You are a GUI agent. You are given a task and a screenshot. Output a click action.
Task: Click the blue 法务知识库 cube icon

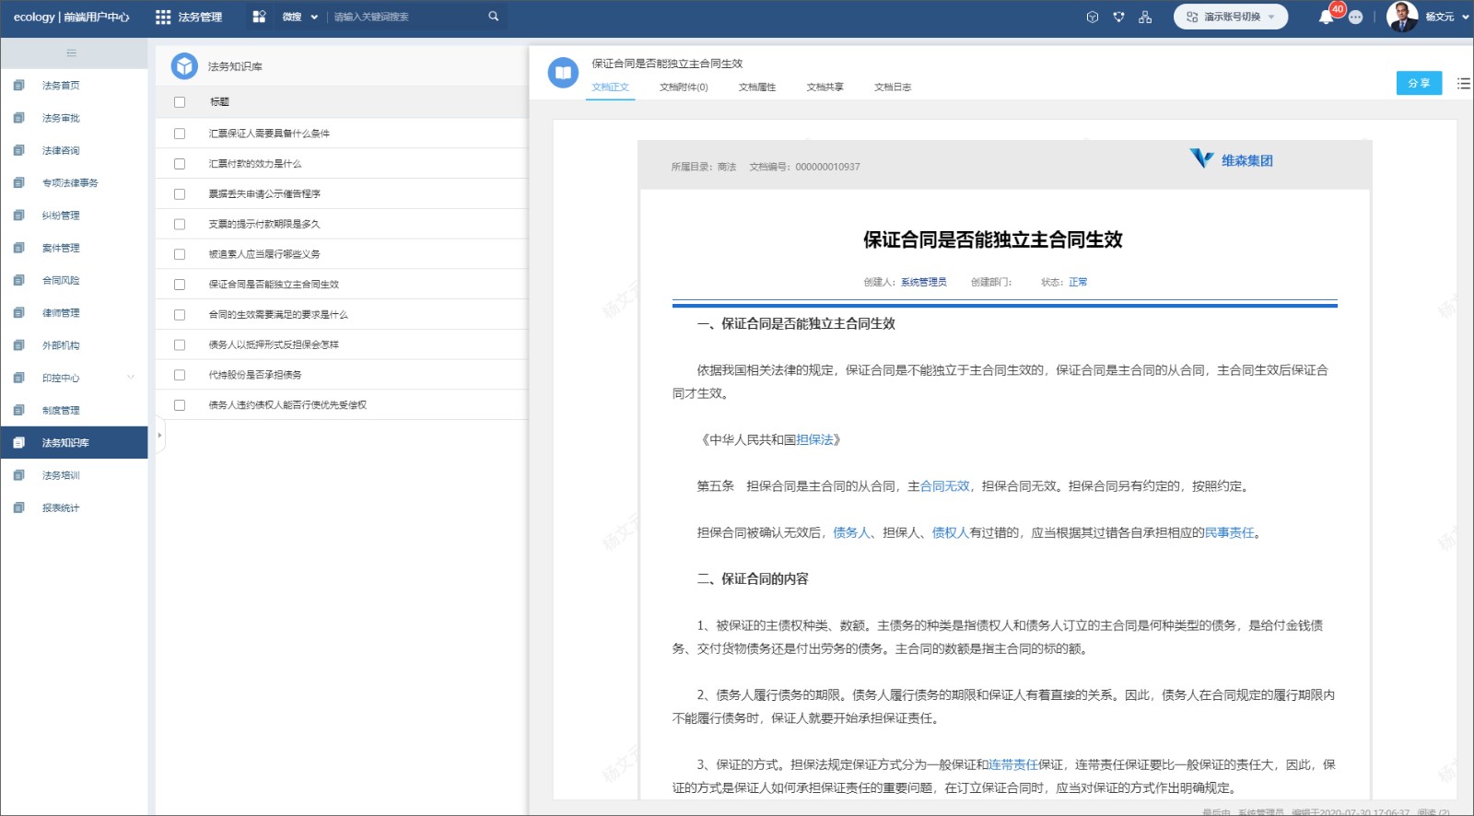(184, 66)
